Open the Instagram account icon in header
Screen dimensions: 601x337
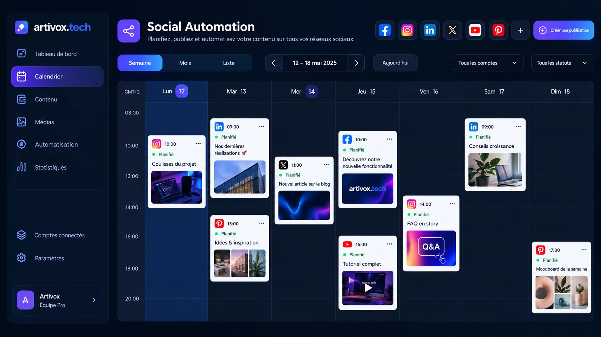[x=407, y=30]
